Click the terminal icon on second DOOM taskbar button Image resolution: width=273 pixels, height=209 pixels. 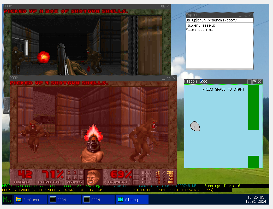[x=87, y=199]
